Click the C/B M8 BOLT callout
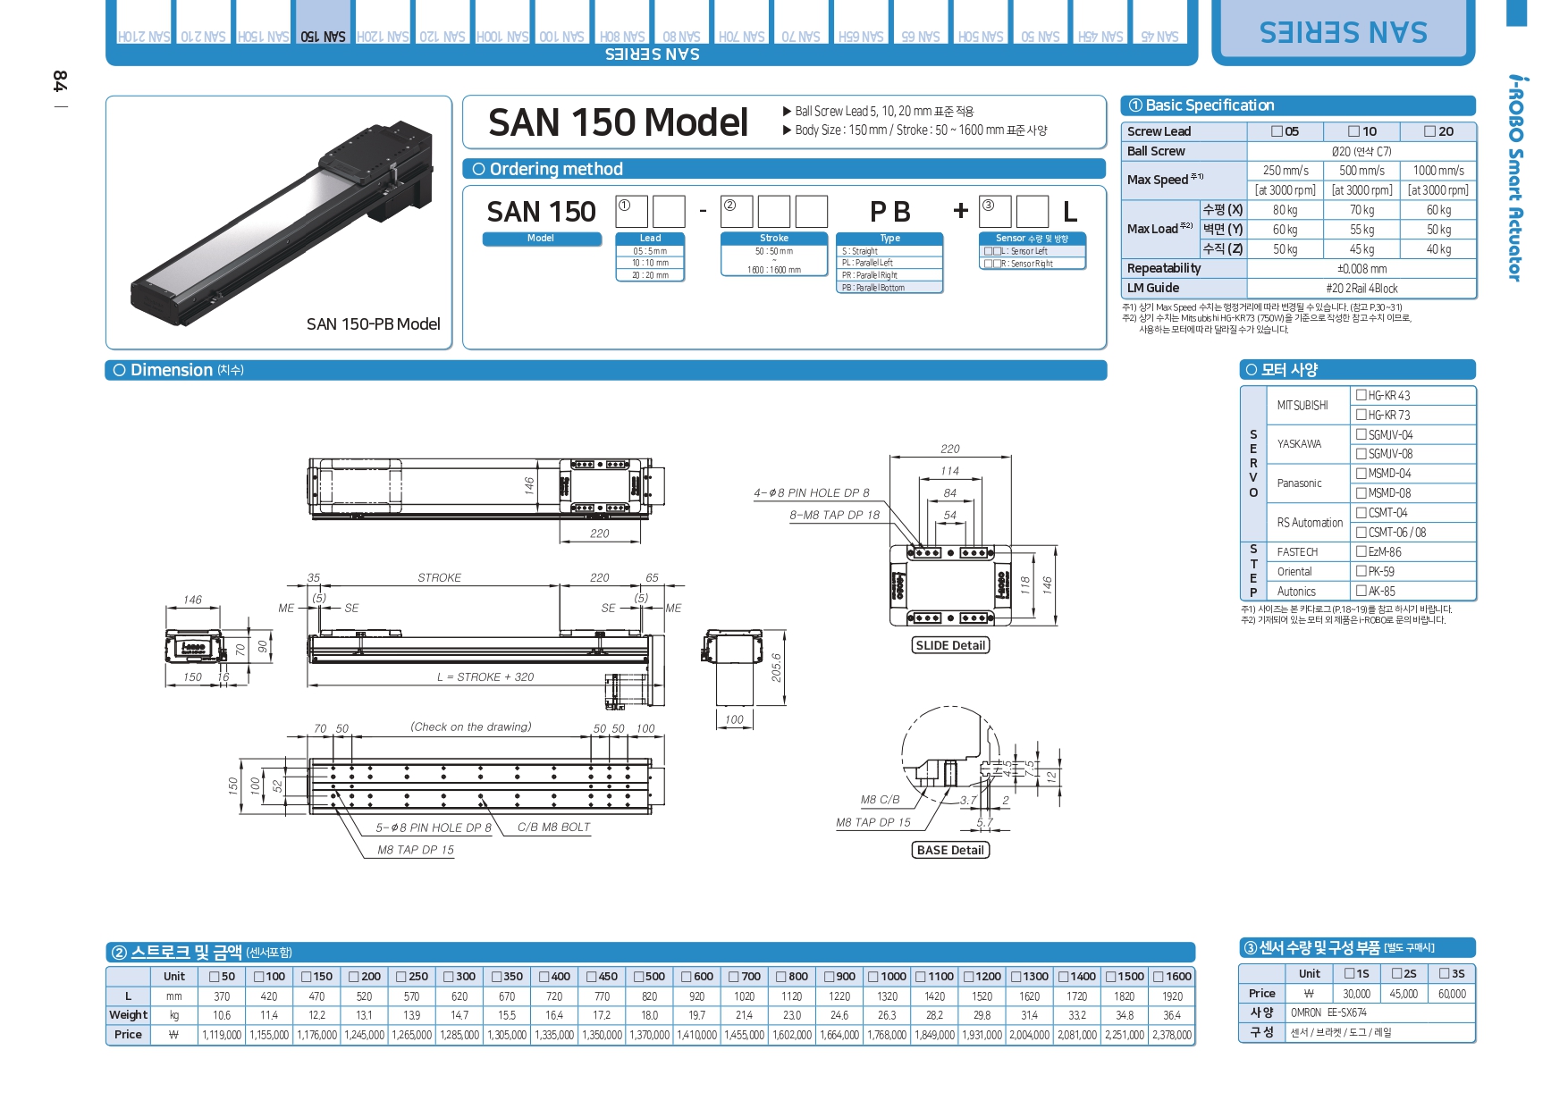This screenshot has width=1568, height=1109. click(554, 828)
